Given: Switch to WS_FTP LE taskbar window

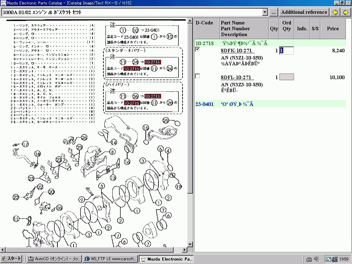Looking at the screenshot, I should click(x=110, y=259).
